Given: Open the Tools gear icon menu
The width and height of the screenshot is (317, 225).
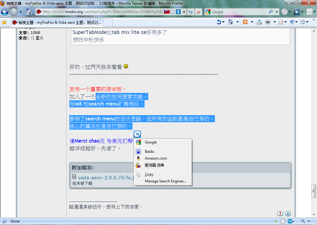Looking at the screenshot, I should click(303, 22).
